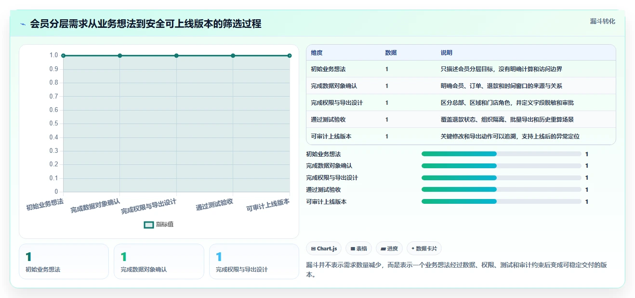
Task: Click the x-axis label 完成数据对象确认
Action: click(95, 206)
